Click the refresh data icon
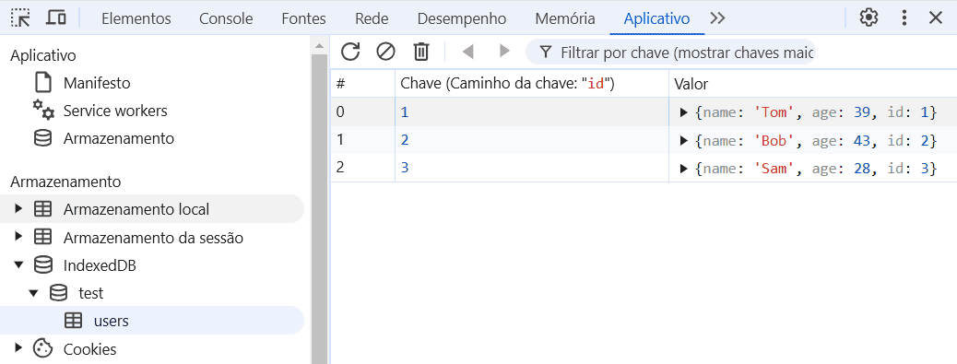This screenshot has width=957, height=364. pyautogui.click(x=350, y=52)
